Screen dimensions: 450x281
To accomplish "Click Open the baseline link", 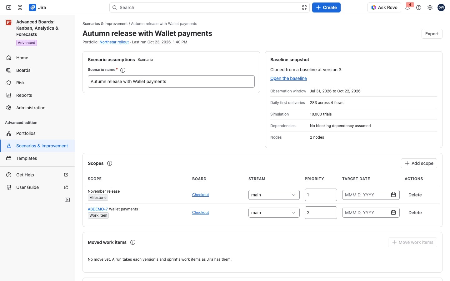I will click(288, 78).
